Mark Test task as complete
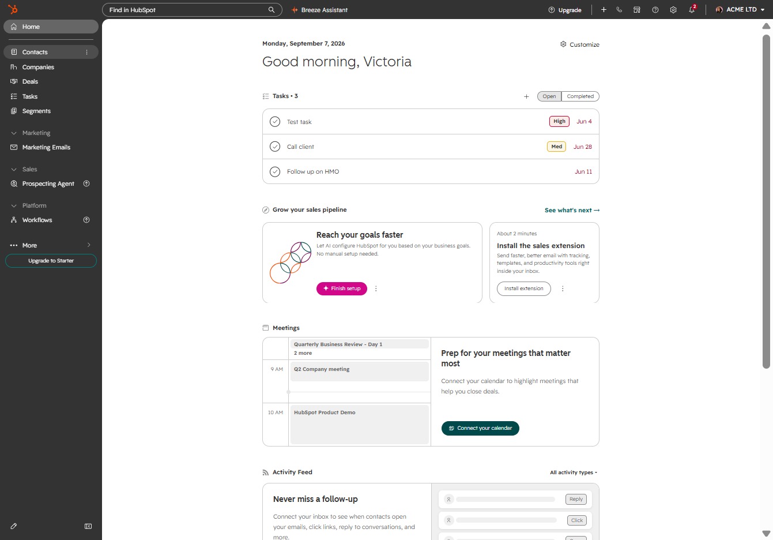Image resolution: width=773 pixels, height=540 pixels. 275,122
